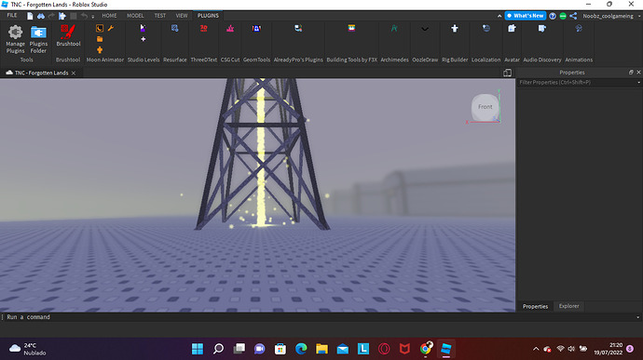Open the Help question mark icon

(x=553, y=16)
